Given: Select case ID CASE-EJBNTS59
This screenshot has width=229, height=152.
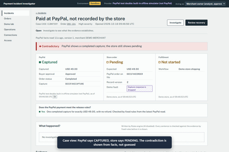Looking at the screenshot, I should click(49, 24).
